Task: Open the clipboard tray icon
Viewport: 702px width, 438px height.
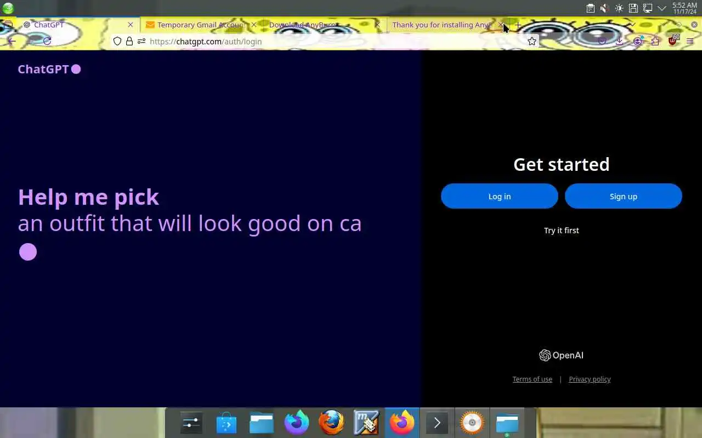Action: pyautogui.click(x=590, y=8)
